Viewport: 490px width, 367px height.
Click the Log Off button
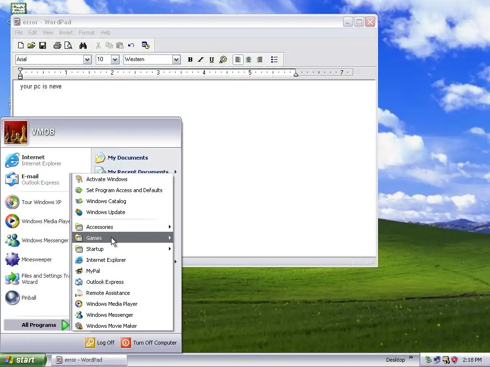[x=100, y=343]
